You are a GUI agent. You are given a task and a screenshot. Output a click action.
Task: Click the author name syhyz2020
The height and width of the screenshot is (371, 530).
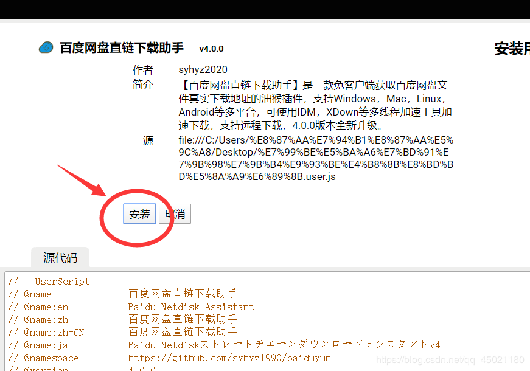(x=203, y=69)
